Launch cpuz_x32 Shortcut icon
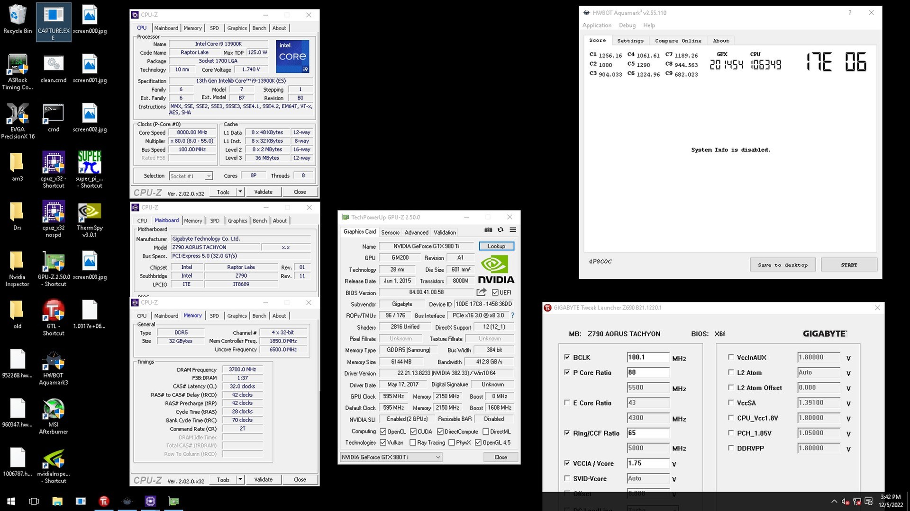Viewport: 910px width, 511px height. click(54, 170)
